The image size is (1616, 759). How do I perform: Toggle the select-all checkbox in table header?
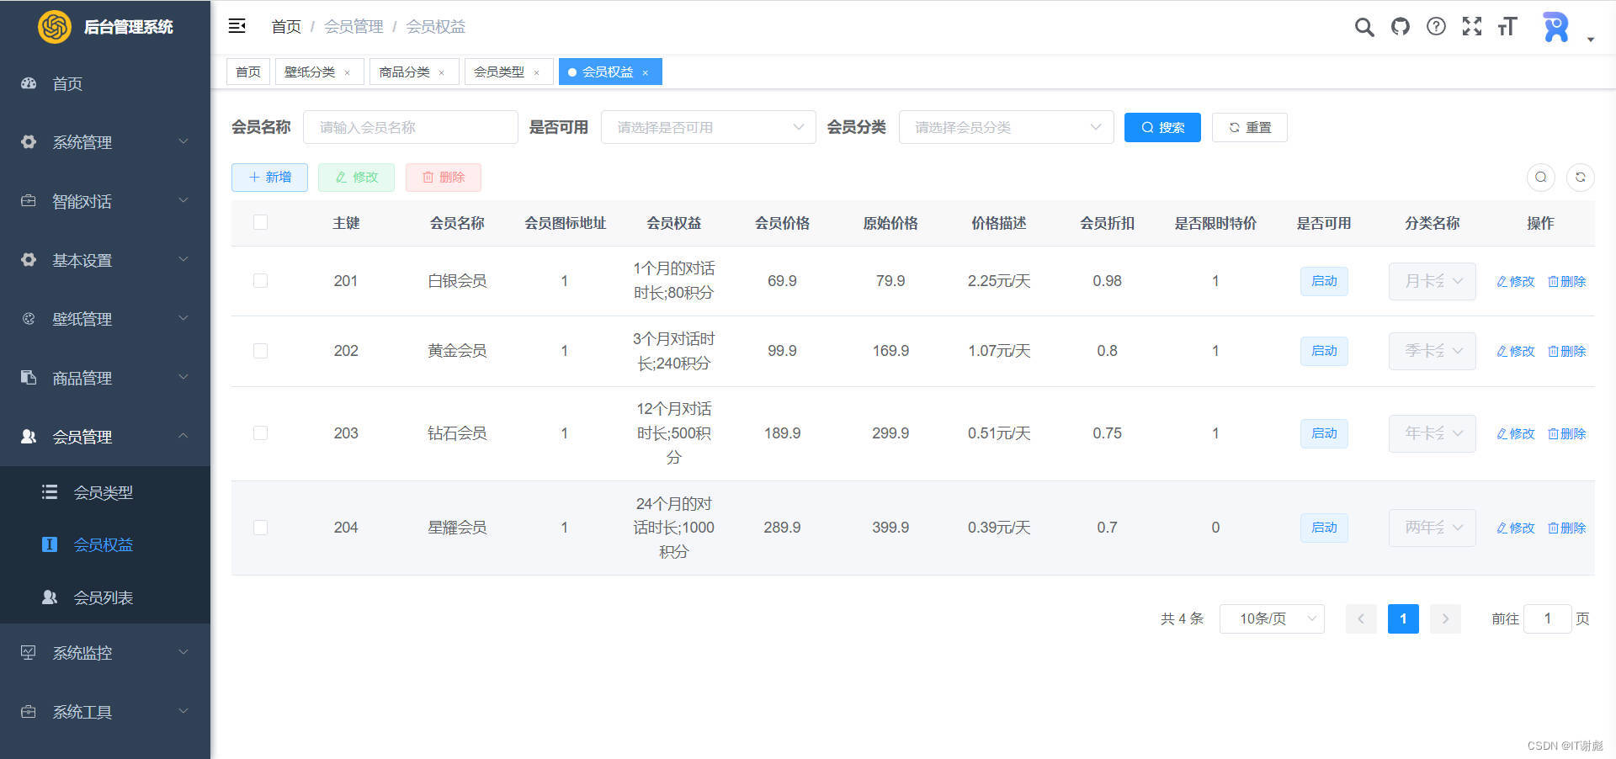[260, 222]
